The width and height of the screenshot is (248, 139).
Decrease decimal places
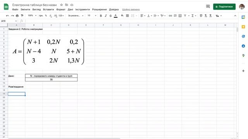point(50,16)
